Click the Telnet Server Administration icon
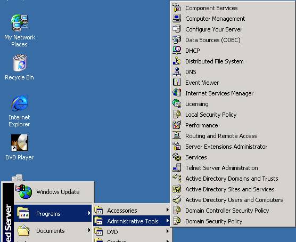 point(177,167)
